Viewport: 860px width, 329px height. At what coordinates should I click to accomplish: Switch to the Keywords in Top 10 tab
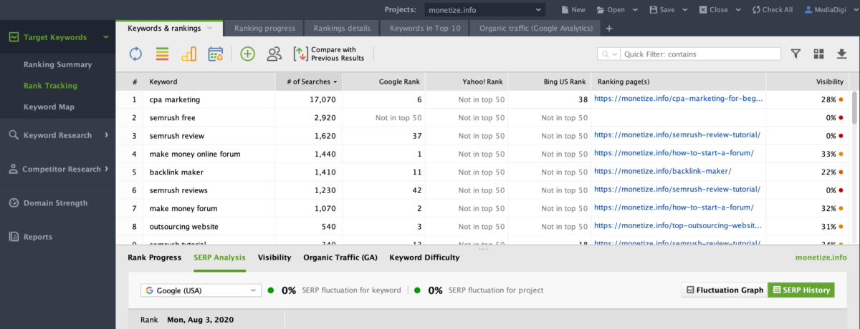pos(424,29)
